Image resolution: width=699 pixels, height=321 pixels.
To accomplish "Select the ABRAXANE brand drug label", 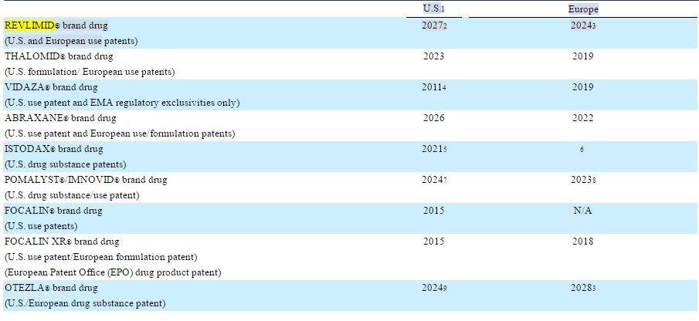I will coord(60,118).
